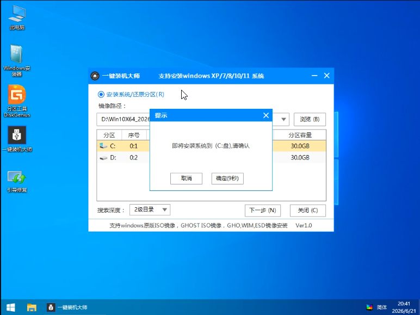Open the 搜索深度 2级目录 dropdown
This screenshot has width=420, height=315.
tap(150, 210)
